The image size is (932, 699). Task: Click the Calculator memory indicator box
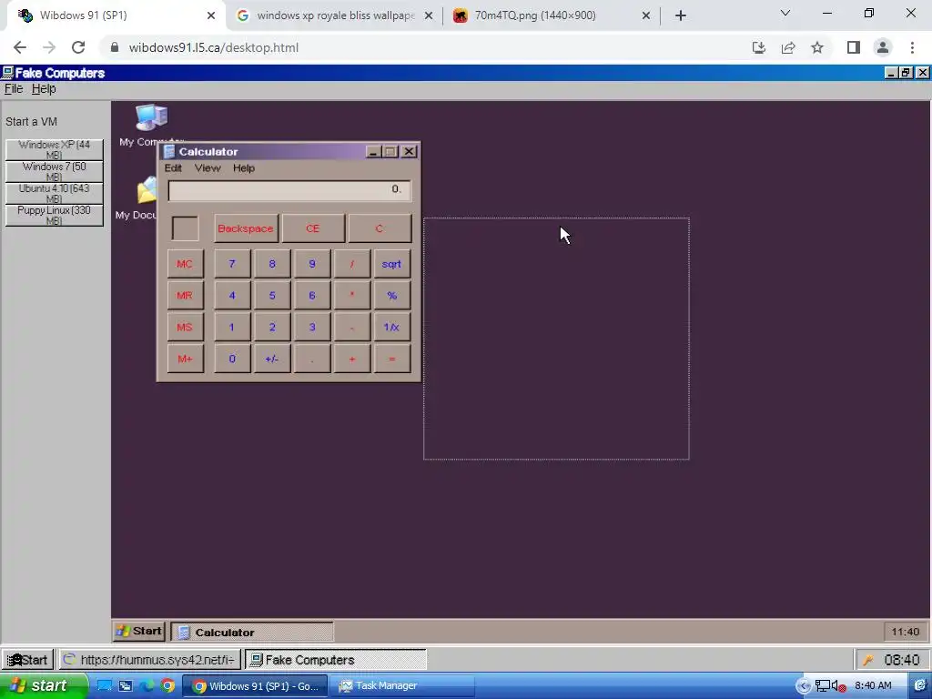click(185, 228)
